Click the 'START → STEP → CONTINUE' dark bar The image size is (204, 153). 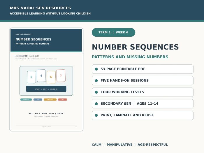pyautogui.click(x=46, y=89)
